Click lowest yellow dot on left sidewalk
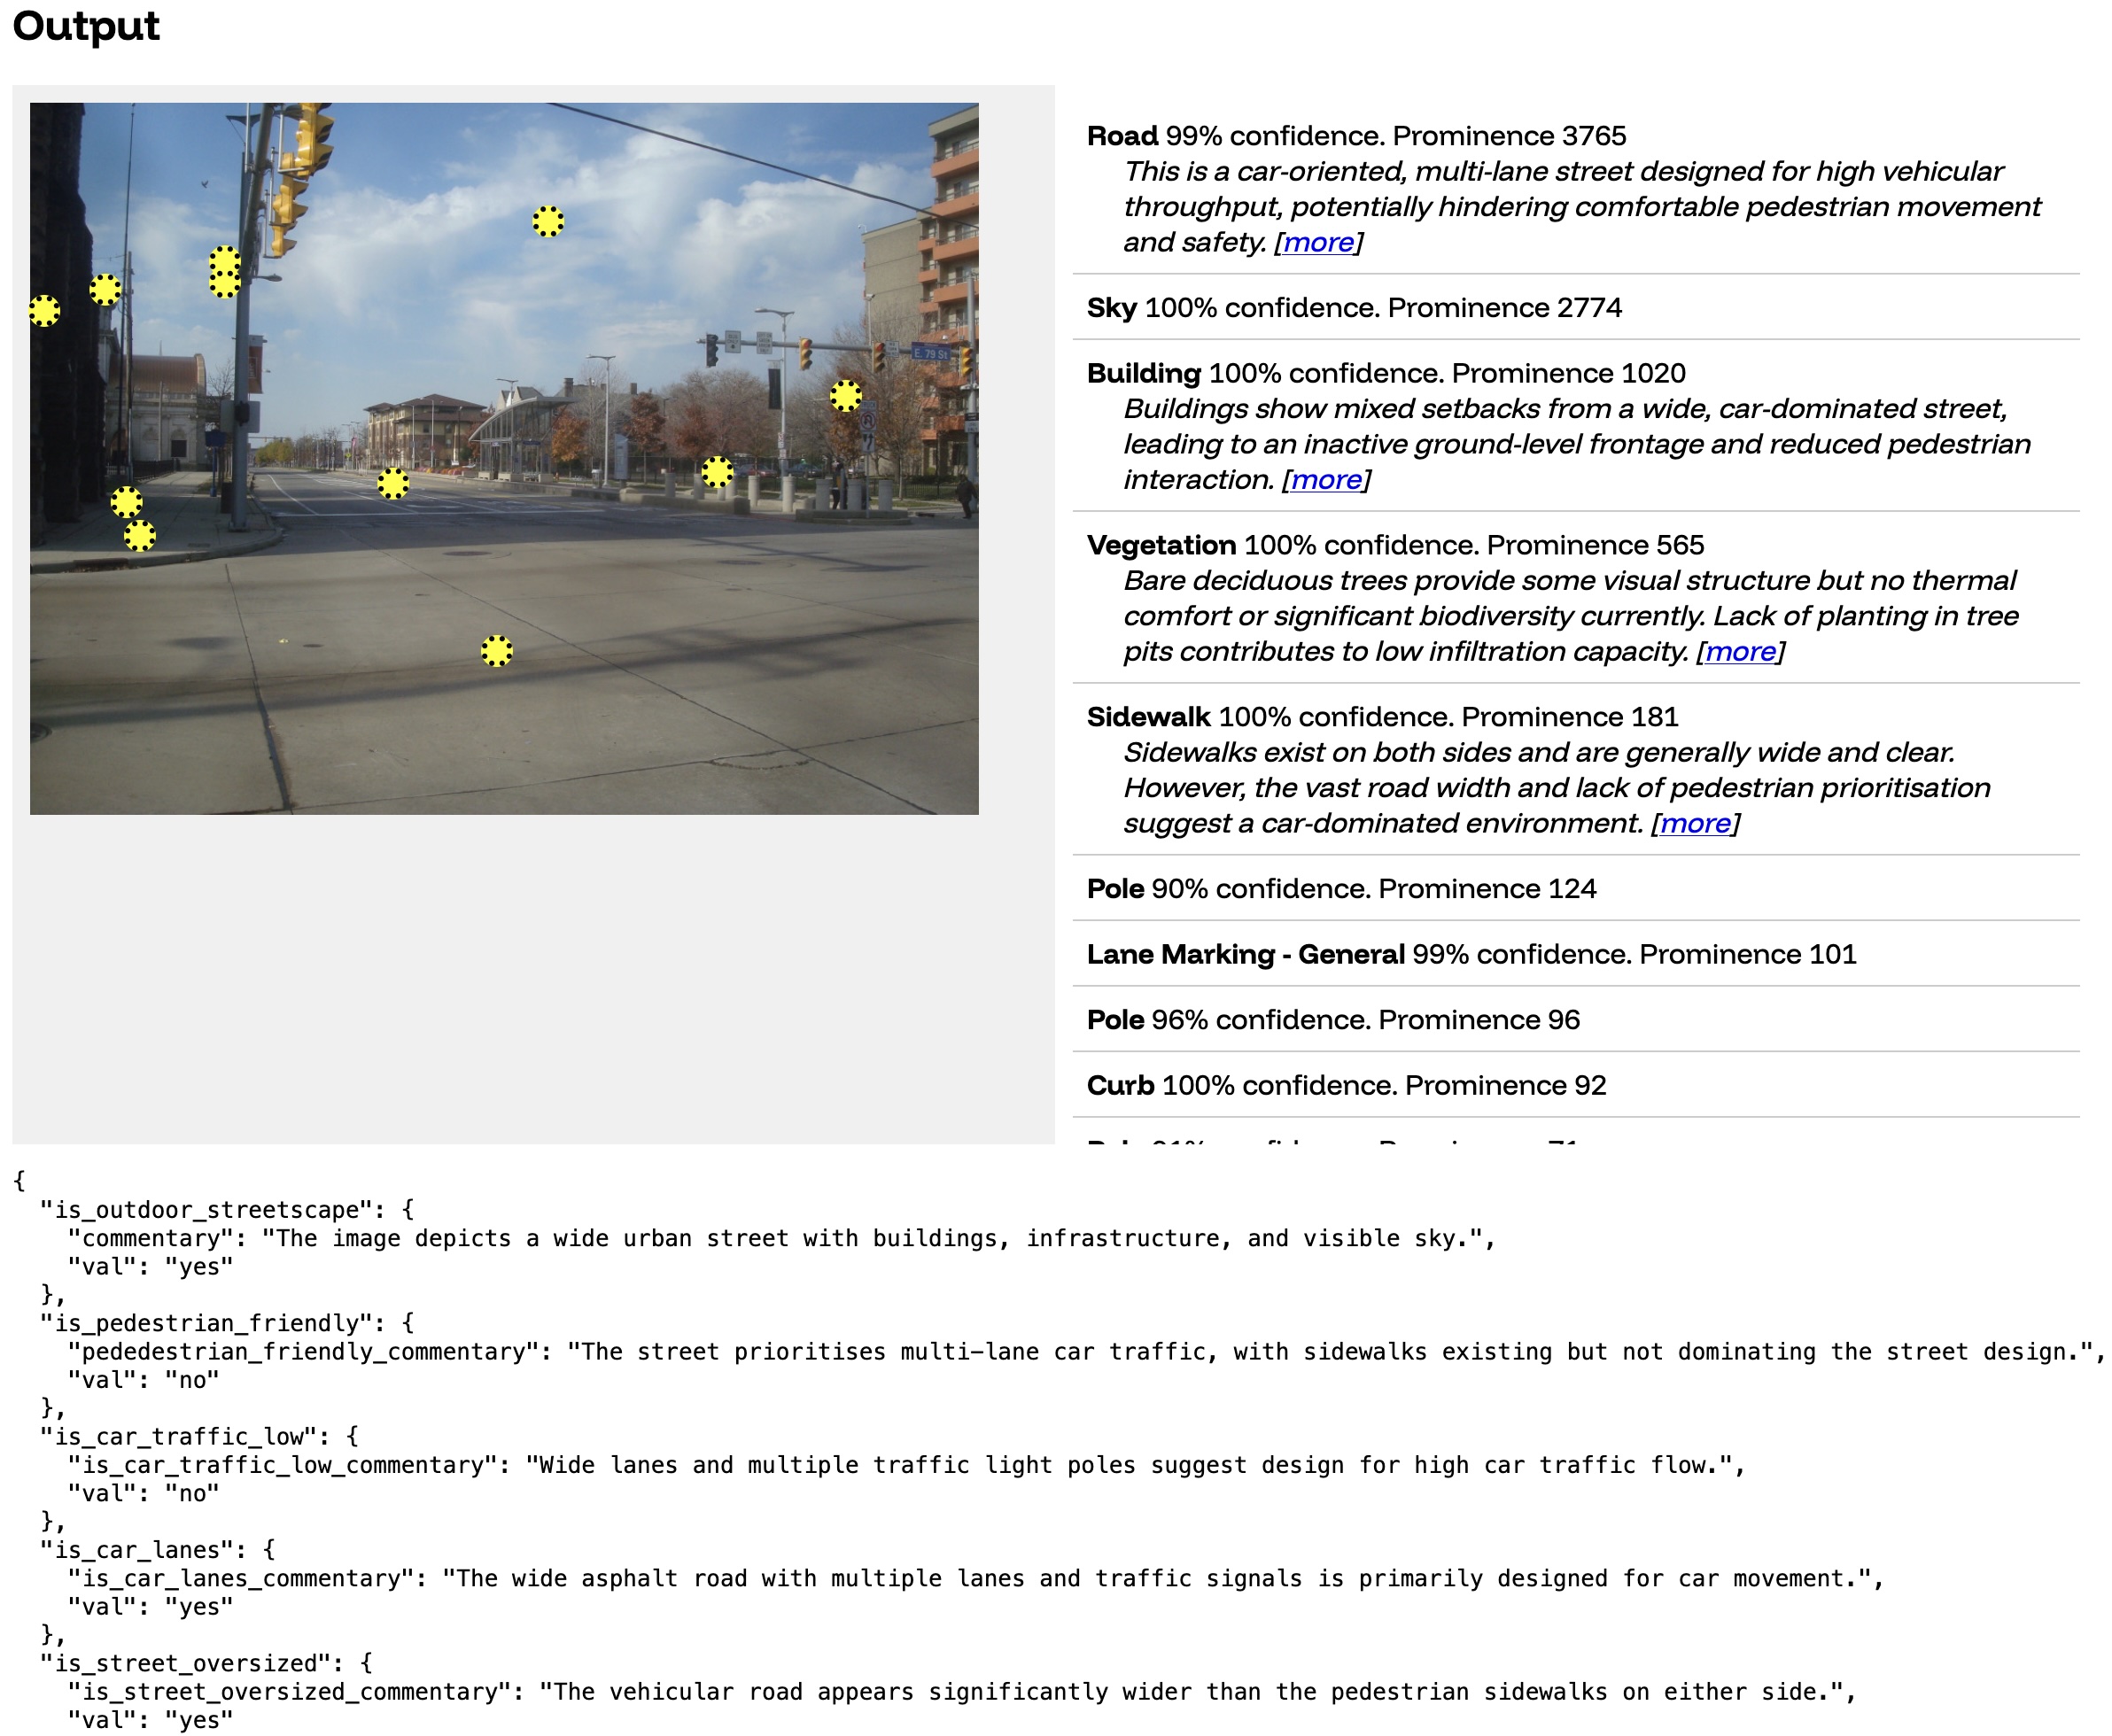2112x1736 pixels. (x=140, y=536)
